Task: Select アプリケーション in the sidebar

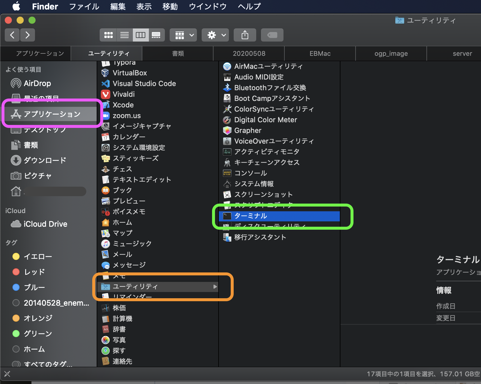Action: pos(49,114)
